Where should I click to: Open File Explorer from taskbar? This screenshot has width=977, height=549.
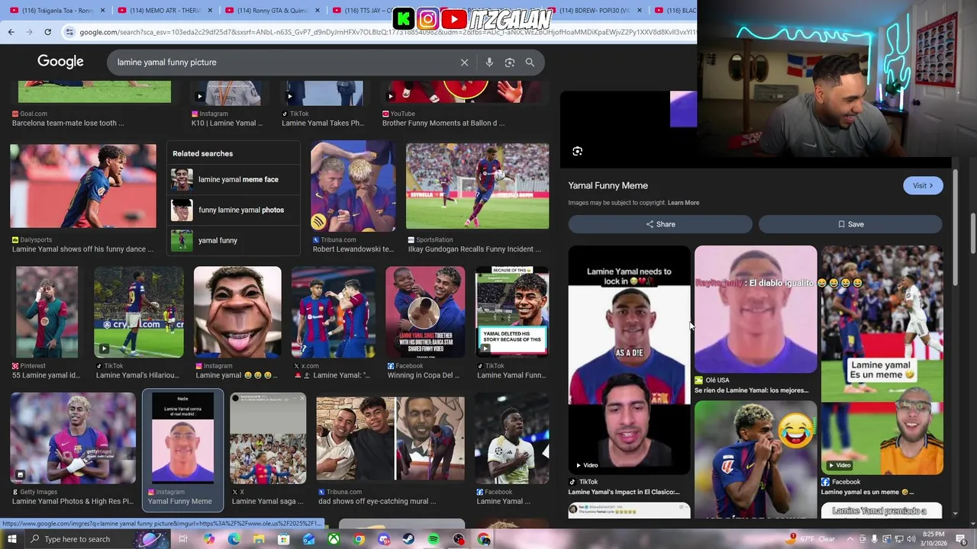pos(259,539)
